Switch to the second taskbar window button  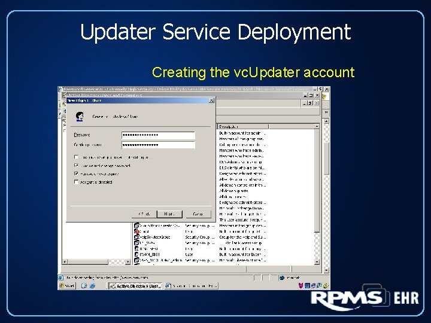coord(192,286)
